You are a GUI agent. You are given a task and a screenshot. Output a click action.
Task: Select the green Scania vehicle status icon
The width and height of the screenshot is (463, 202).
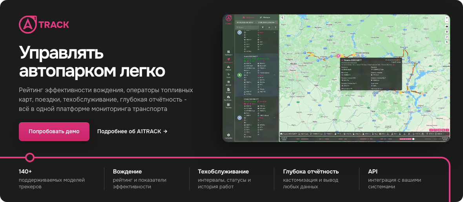[x=239, y=75]
